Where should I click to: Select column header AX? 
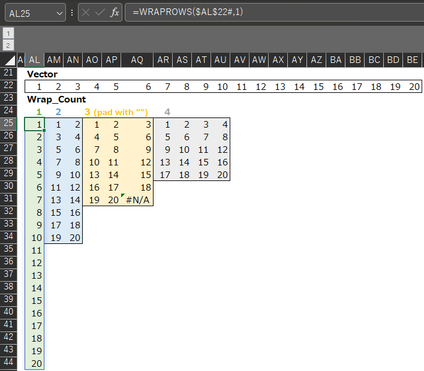pos(278,60)
